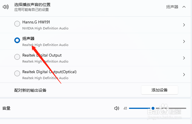Select the Hanns.G HW191 radio button

pos(17,24)
